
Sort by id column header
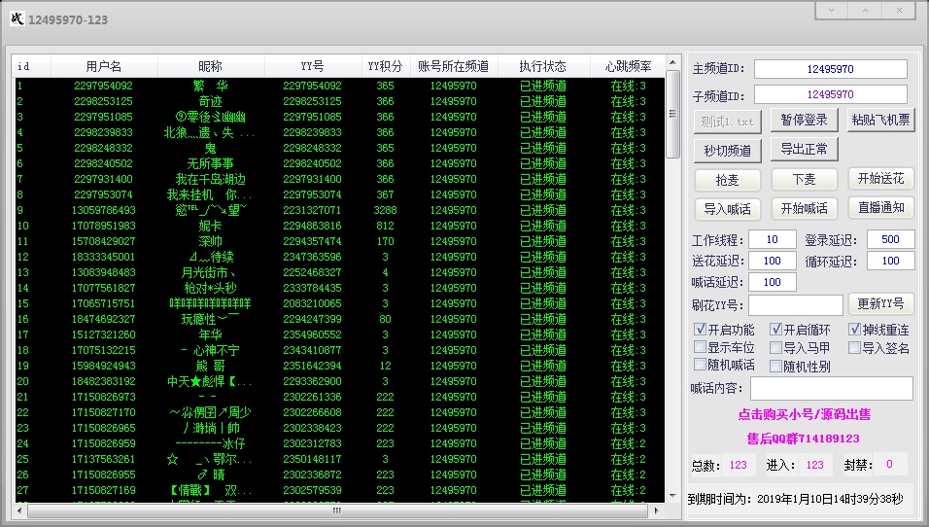31,66
